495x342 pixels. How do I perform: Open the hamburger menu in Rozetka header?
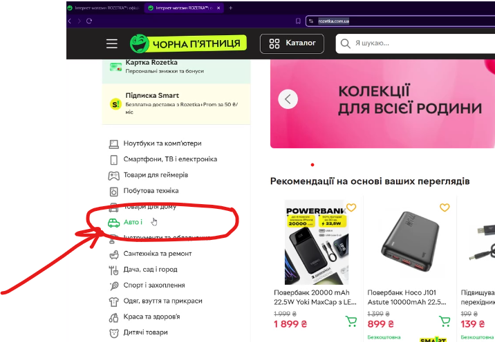[112, 43]
